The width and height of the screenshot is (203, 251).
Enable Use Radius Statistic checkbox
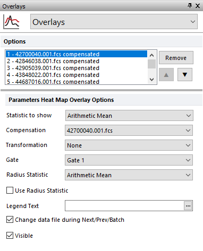pyautogui.click(x=10, y=191)
